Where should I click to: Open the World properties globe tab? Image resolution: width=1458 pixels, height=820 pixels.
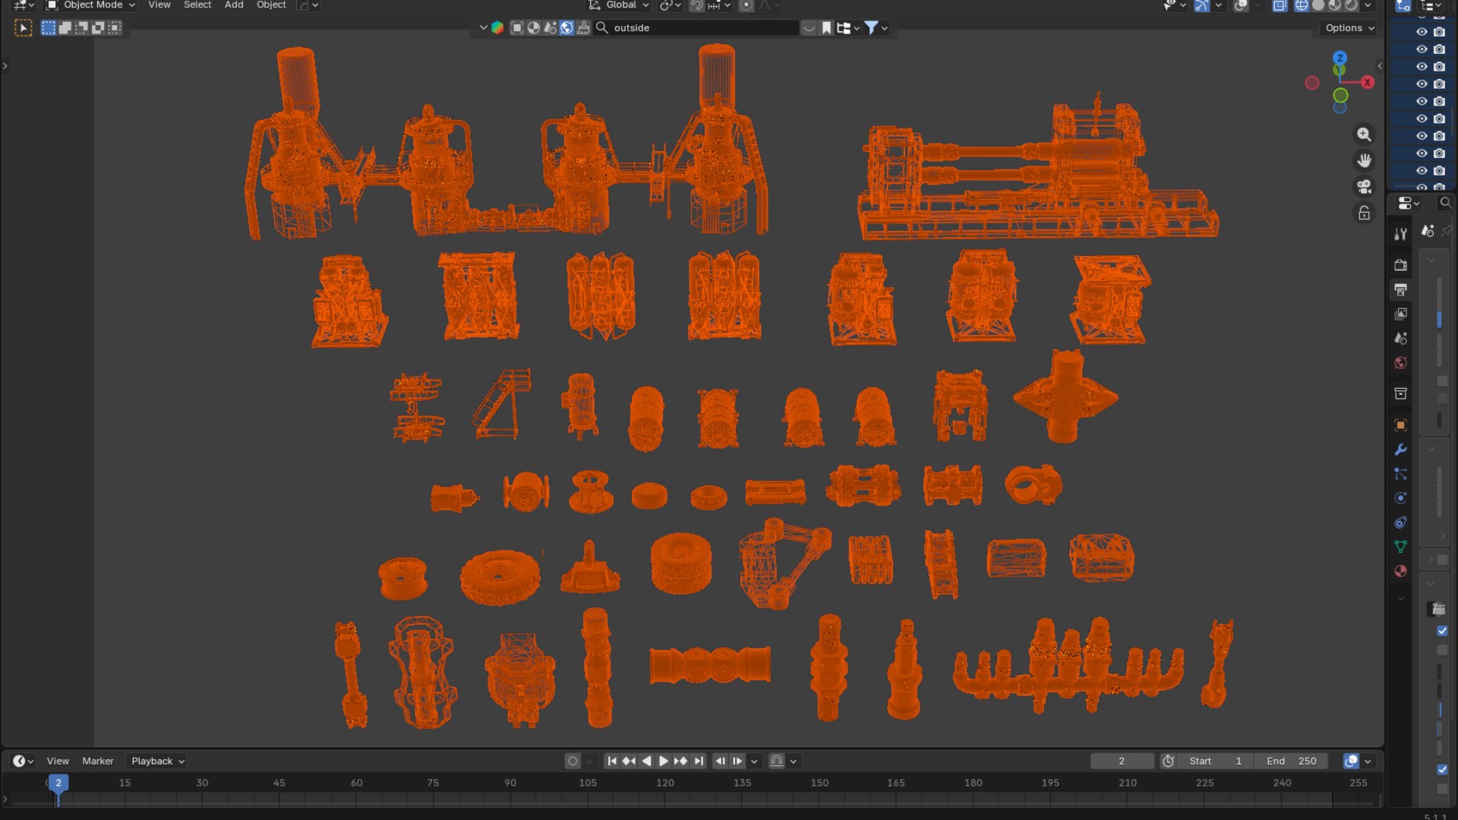1400,363
